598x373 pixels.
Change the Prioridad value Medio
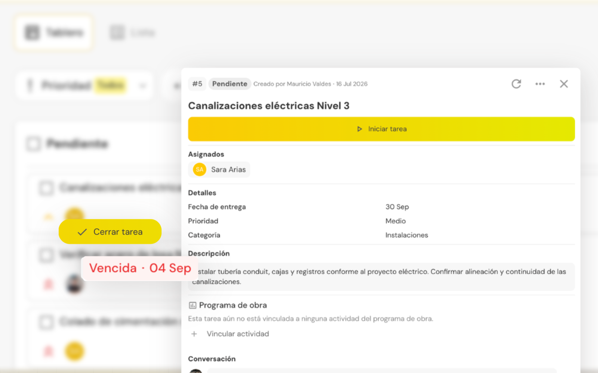pos(395,221)
